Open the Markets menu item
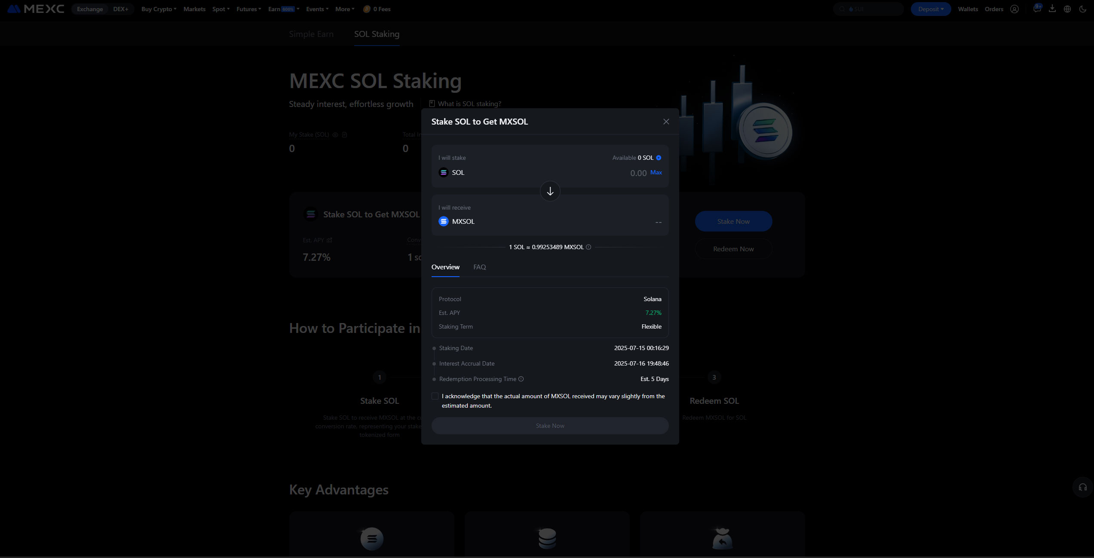The height and width of the screenshot is (558, 1094). 194,9
